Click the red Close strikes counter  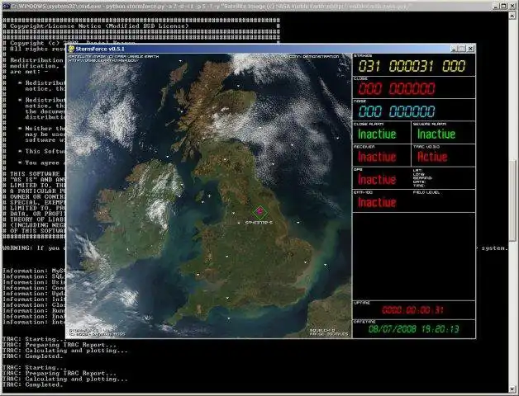tap(397, 88)
